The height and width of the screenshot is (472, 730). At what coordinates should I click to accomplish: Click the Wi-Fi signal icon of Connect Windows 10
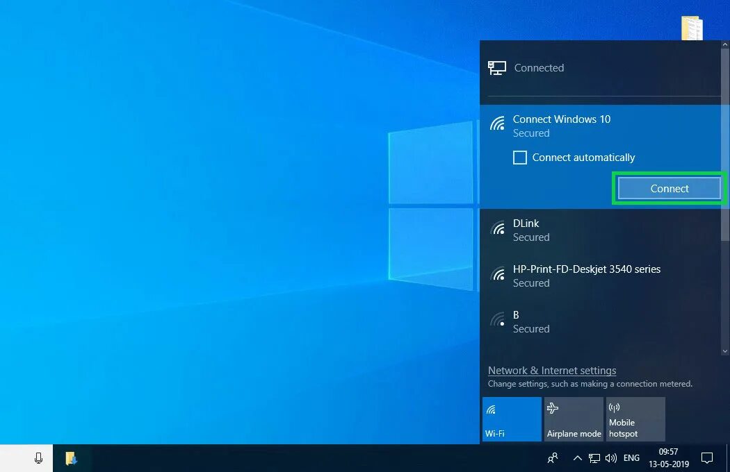pos(498,124)
